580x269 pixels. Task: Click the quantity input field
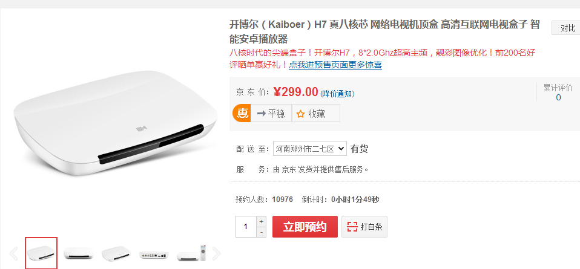point(246,227)
